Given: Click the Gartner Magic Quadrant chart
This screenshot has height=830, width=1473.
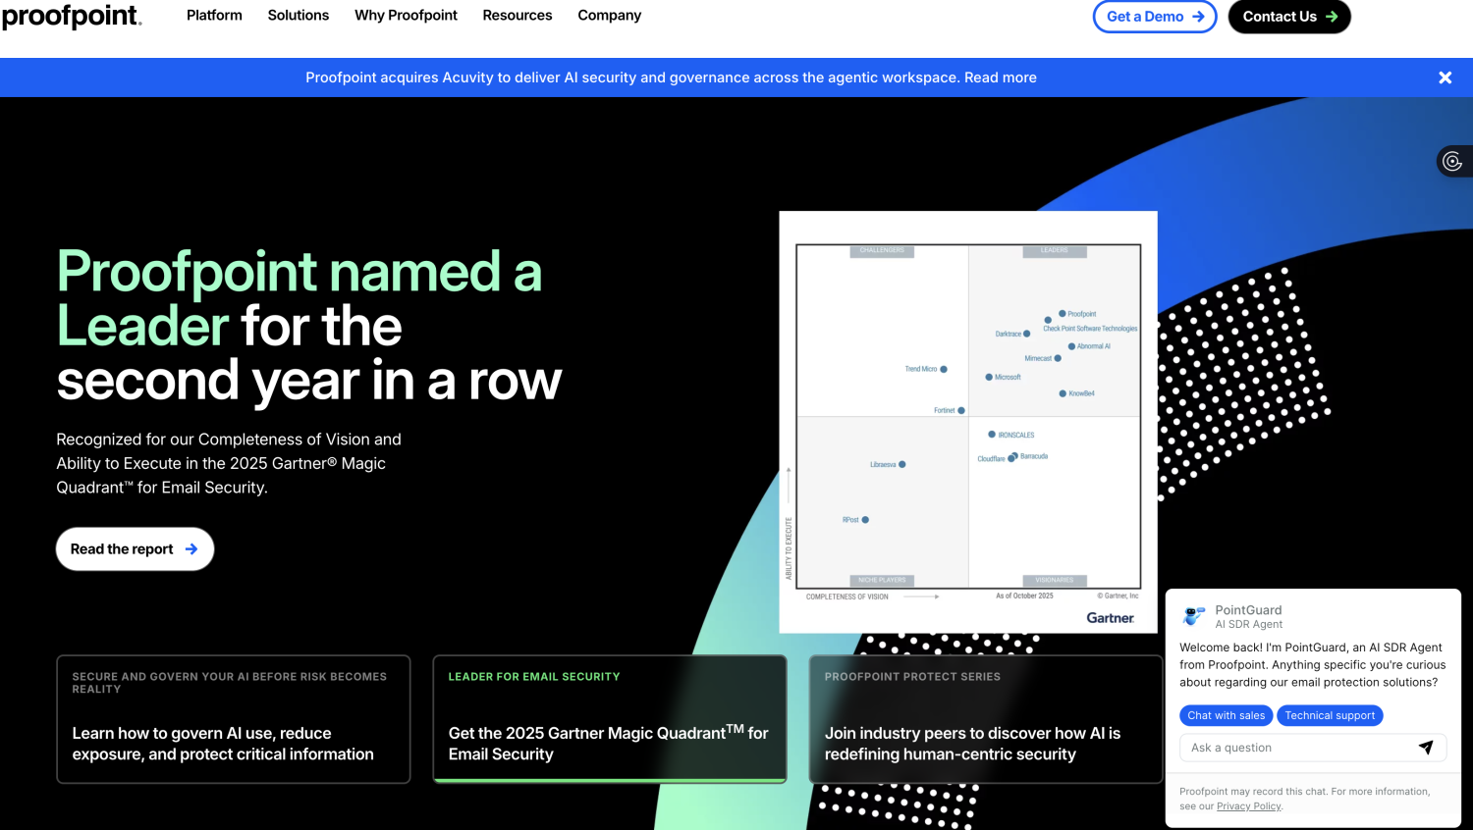Looking at the screenshot, I should (967, 421).
